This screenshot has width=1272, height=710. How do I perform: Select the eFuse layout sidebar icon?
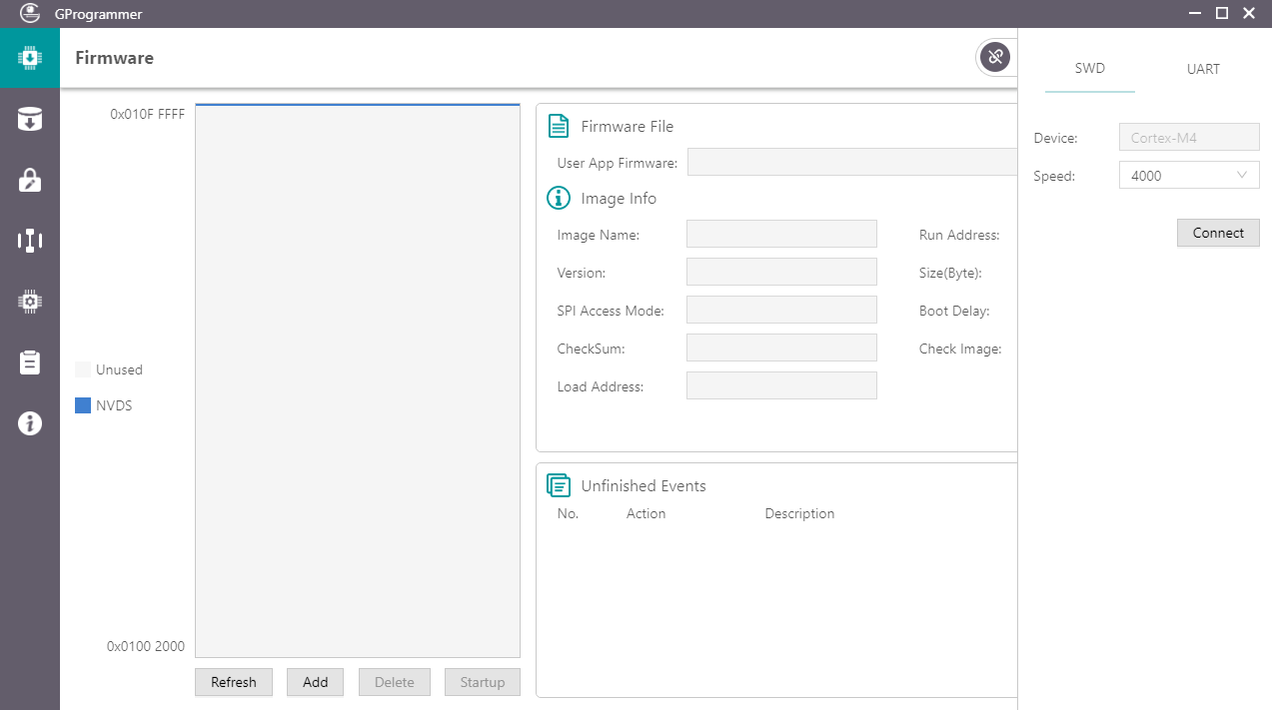(30, 241)
